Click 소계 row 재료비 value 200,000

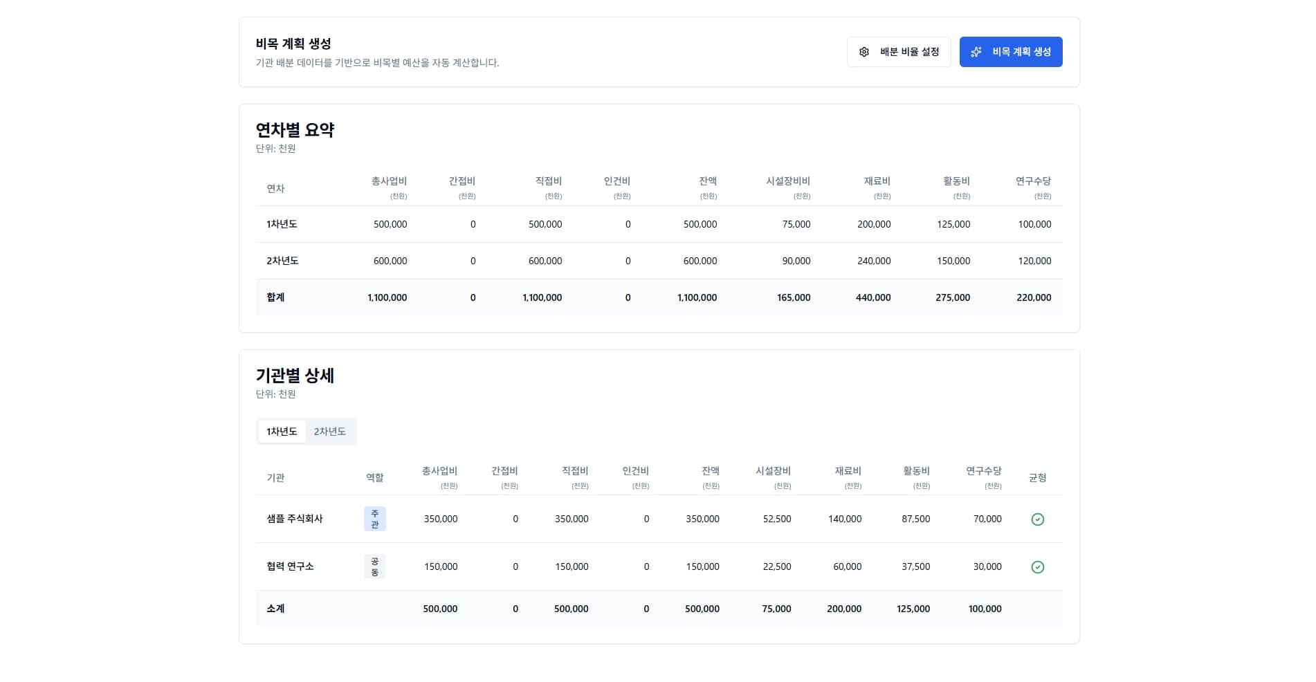tap(844, 609)
